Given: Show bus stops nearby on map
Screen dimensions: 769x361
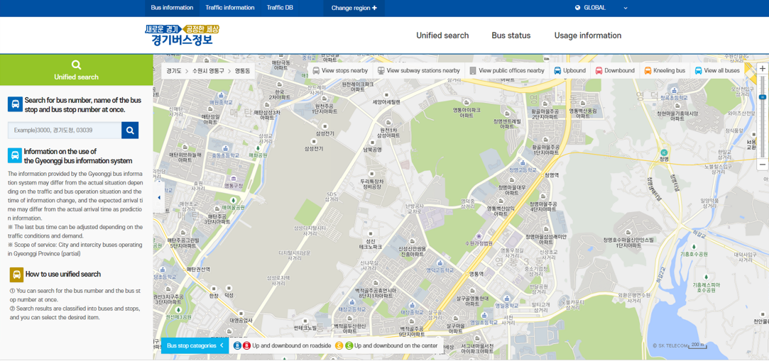Looking at the screenshot, I should (x=340, y=71).
